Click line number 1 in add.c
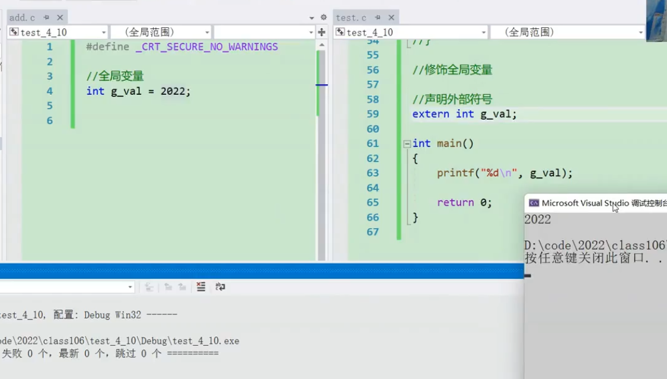The height and width of the screenshot is (379, 667). [50, 47]
